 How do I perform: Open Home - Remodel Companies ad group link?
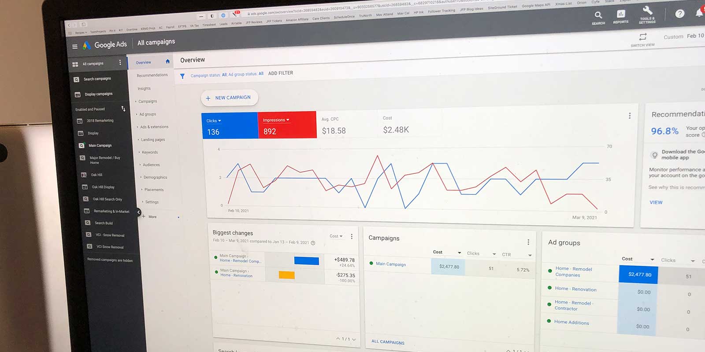[x=574, y=272]
